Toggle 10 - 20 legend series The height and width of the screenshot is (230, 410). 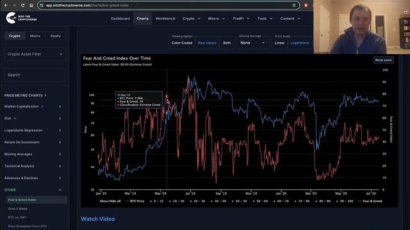177,201
